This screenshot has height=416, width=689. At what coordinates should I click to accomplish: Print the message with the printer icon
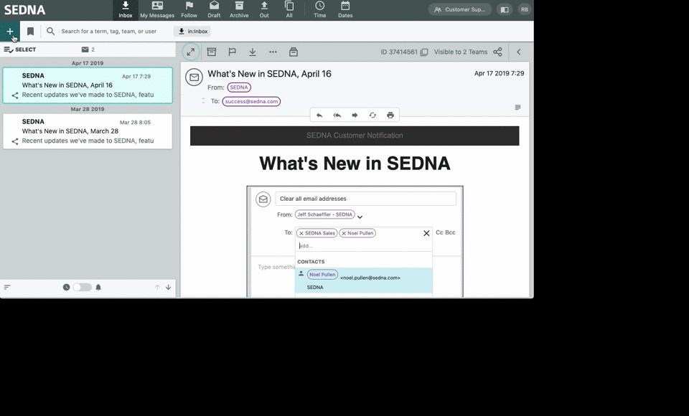(x=390, y=115)
